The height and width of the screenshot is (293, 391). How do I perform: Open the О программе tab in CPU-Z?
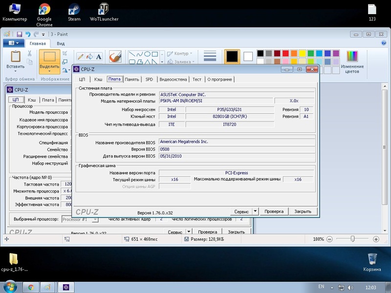[x=219, y=80]
